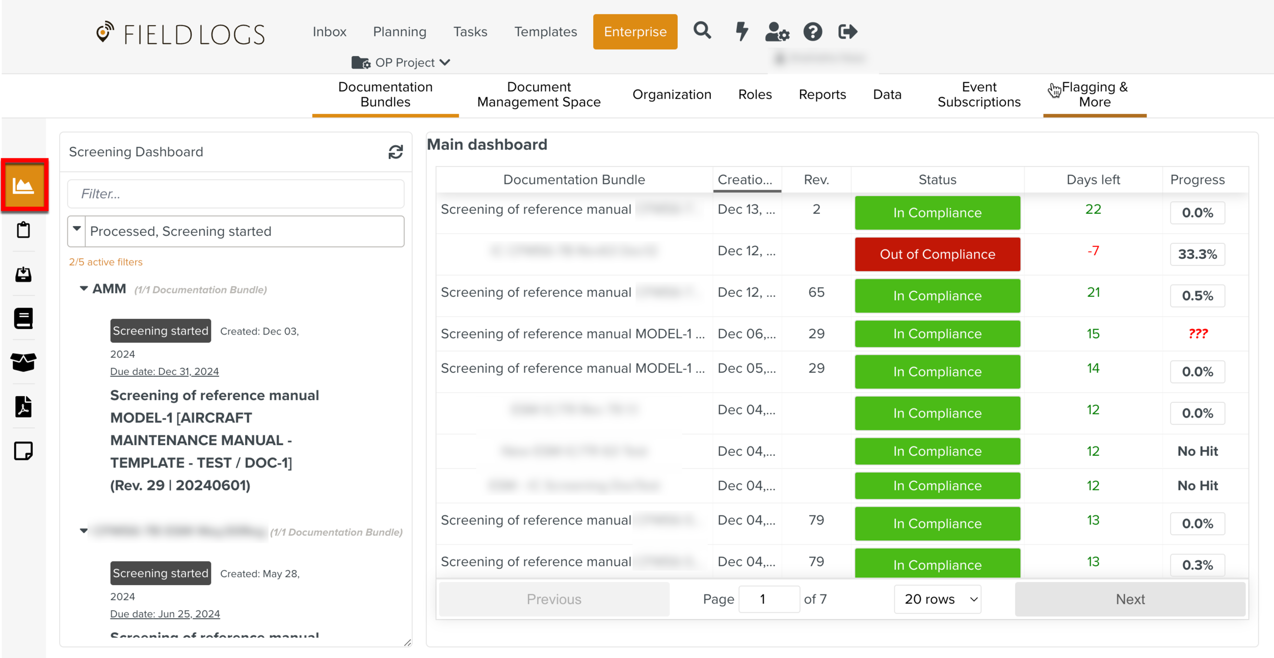Change page size from 20 rows
Screen dimensions: 1274x658
click(x=937, y=599)
